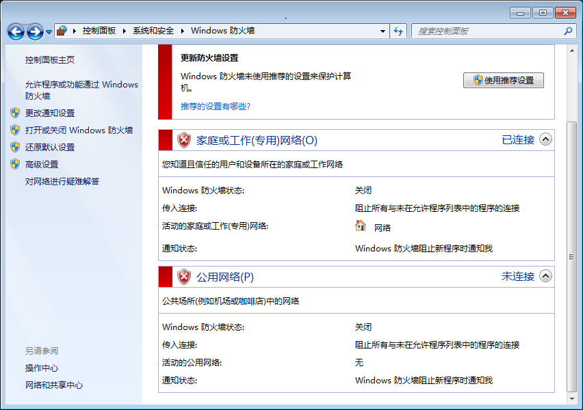Select 控制面板 in the breadcrumb path
Screen dimensions: 583x410
[x=99, y=31]
